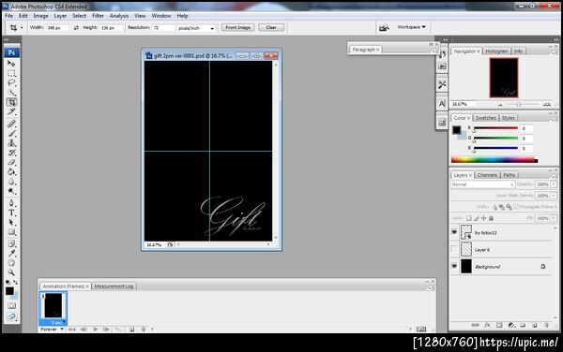Create new adjustment layer
563x352 pixels.
click(x=511, y=325)
